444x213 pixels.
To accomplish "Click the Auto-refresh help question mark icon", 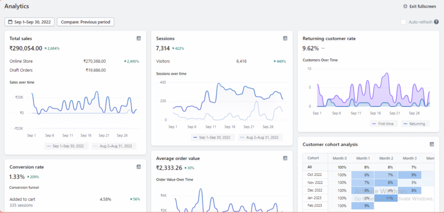I will pos(436,22).
